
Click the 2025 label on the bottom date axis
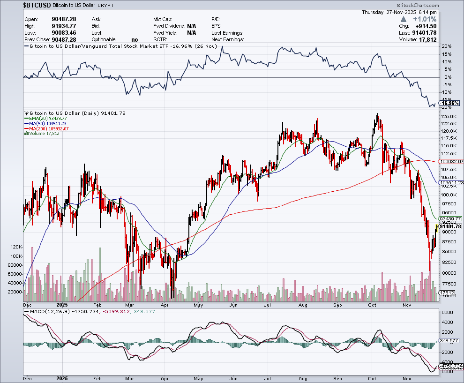(x=62, y=377)
